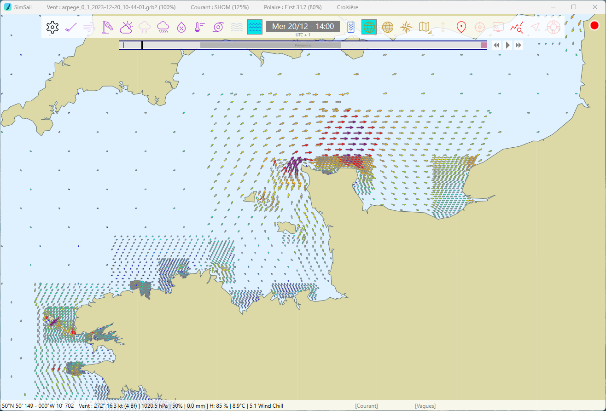Click the humidity droplet icon

(x=181, y=27)
